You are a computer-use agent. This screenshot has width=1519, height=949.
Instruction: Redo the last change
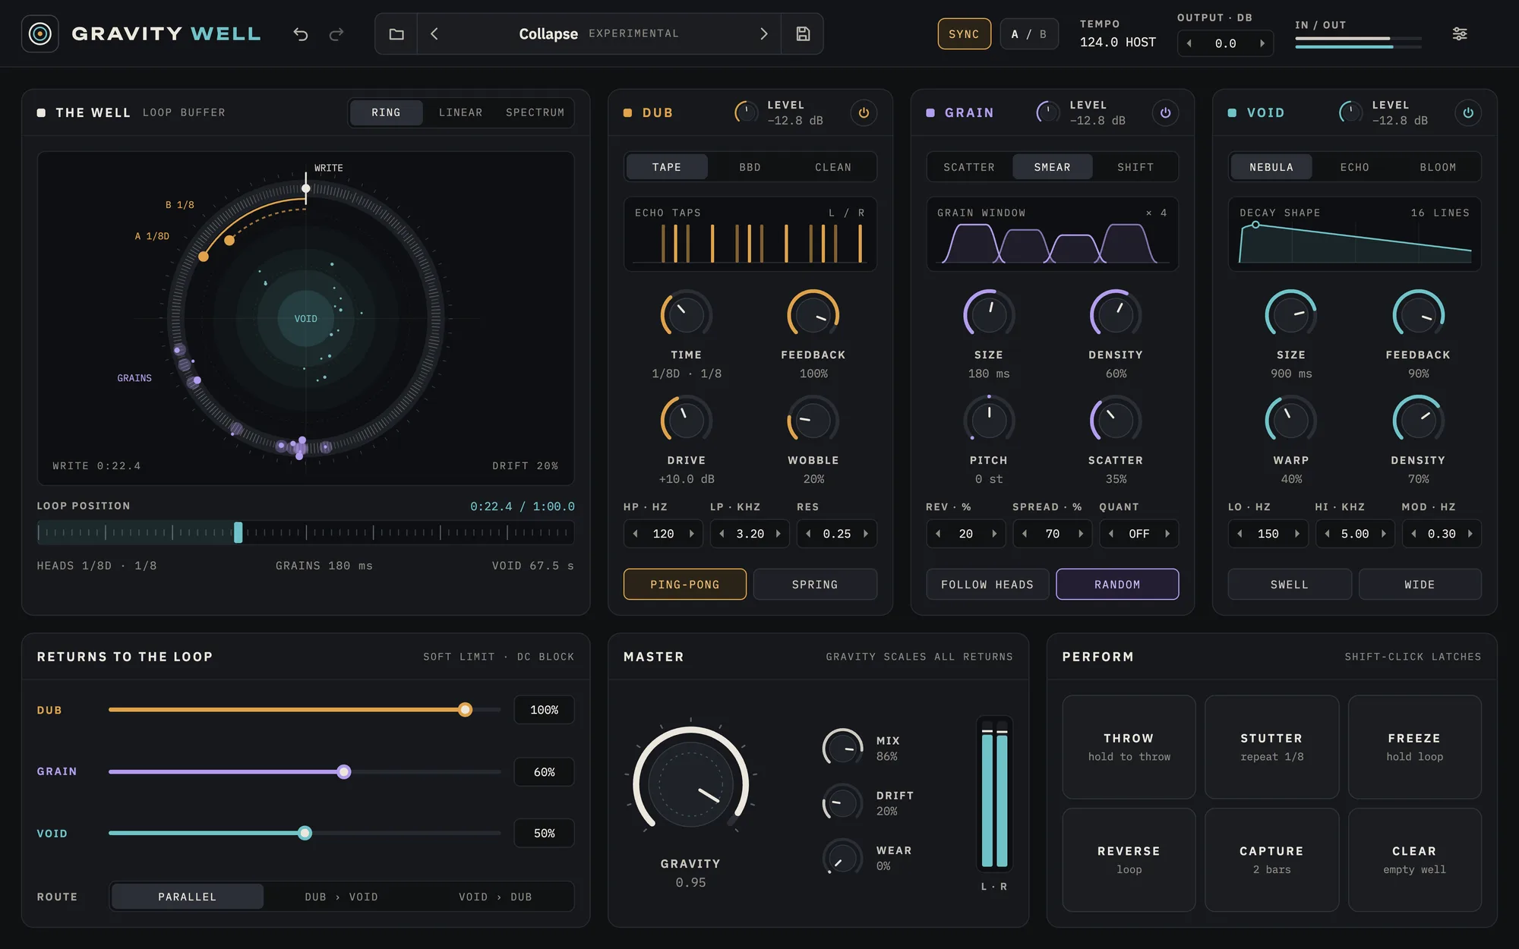point(336,33)
